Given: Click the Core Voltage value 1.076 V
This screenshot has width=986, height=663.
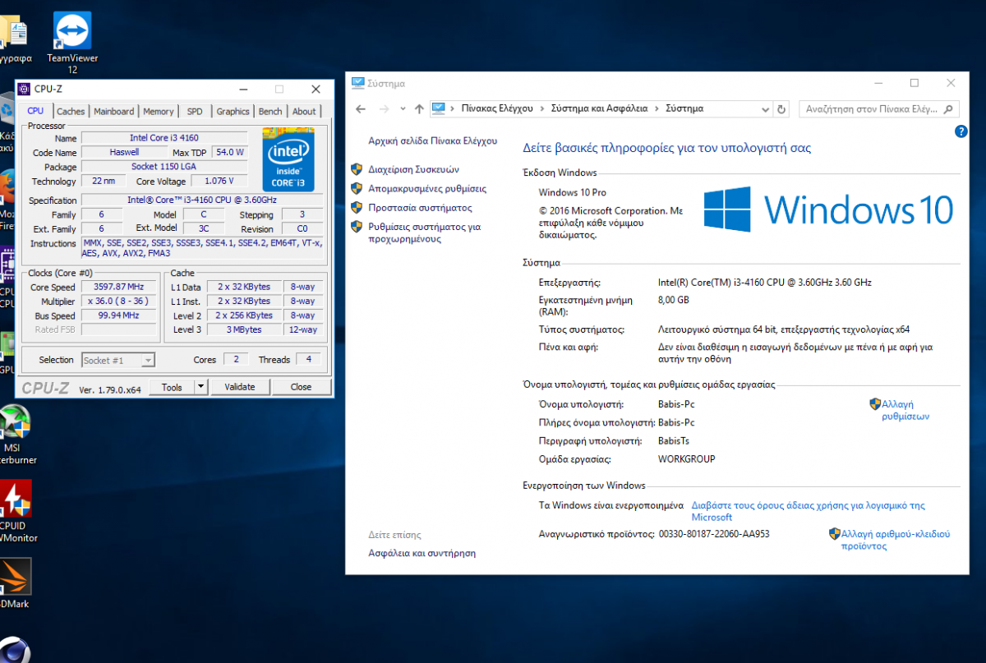Looking at the screenshot, I should coord(218,181).
